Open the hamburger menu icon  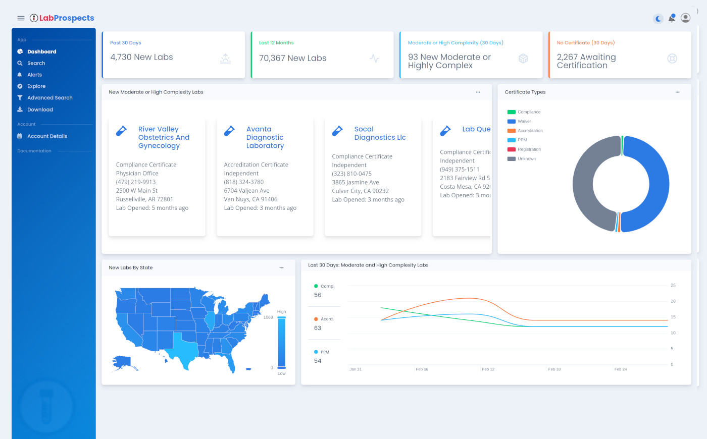pos(21,18)
